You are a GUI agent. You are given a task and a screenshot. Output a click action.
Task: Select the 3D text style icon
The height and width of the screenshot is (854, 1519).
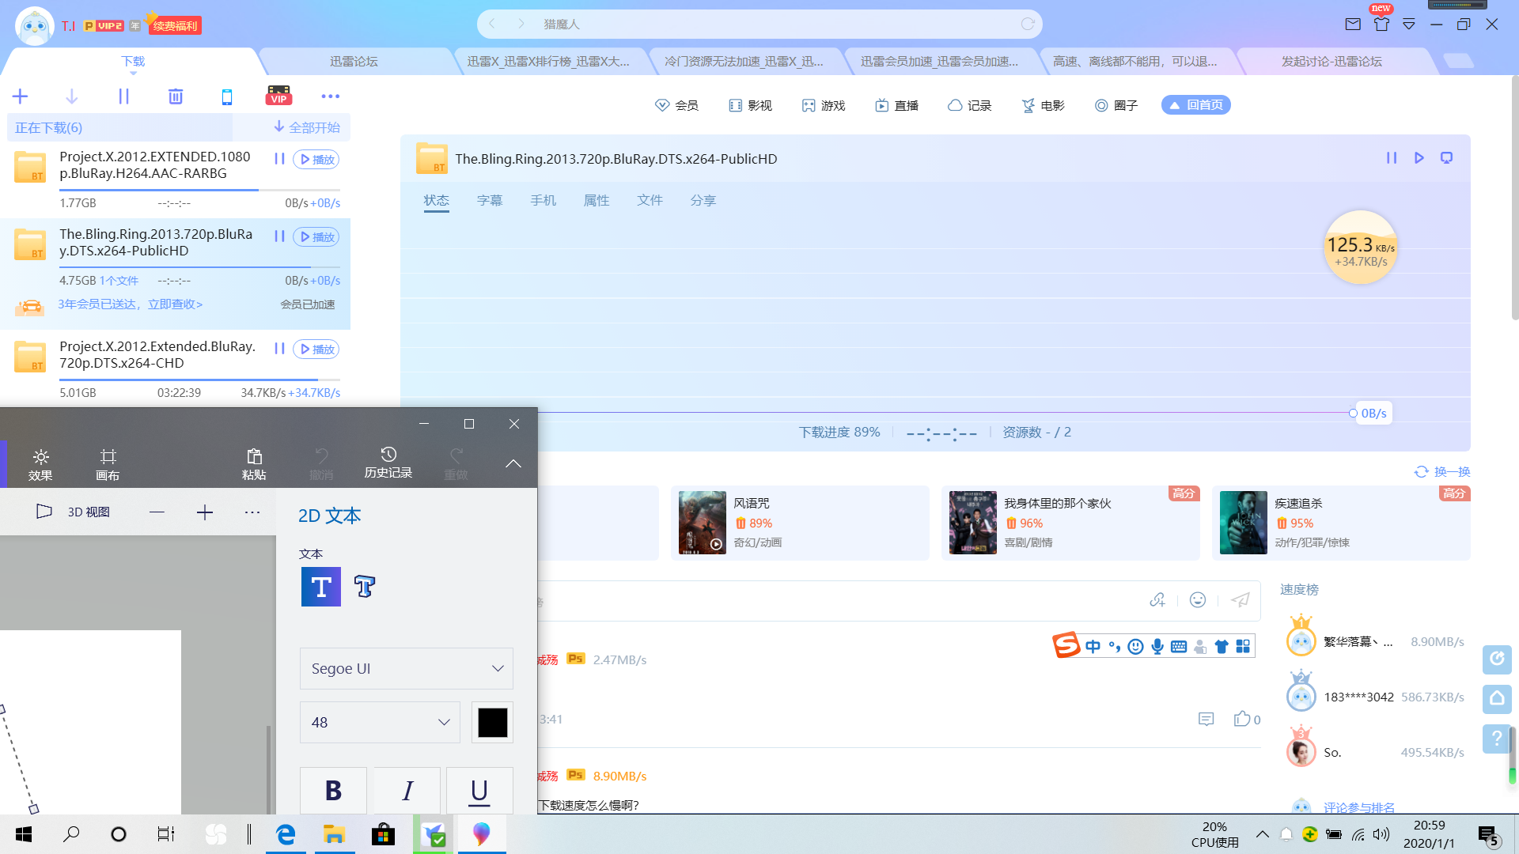coord(364,587)
